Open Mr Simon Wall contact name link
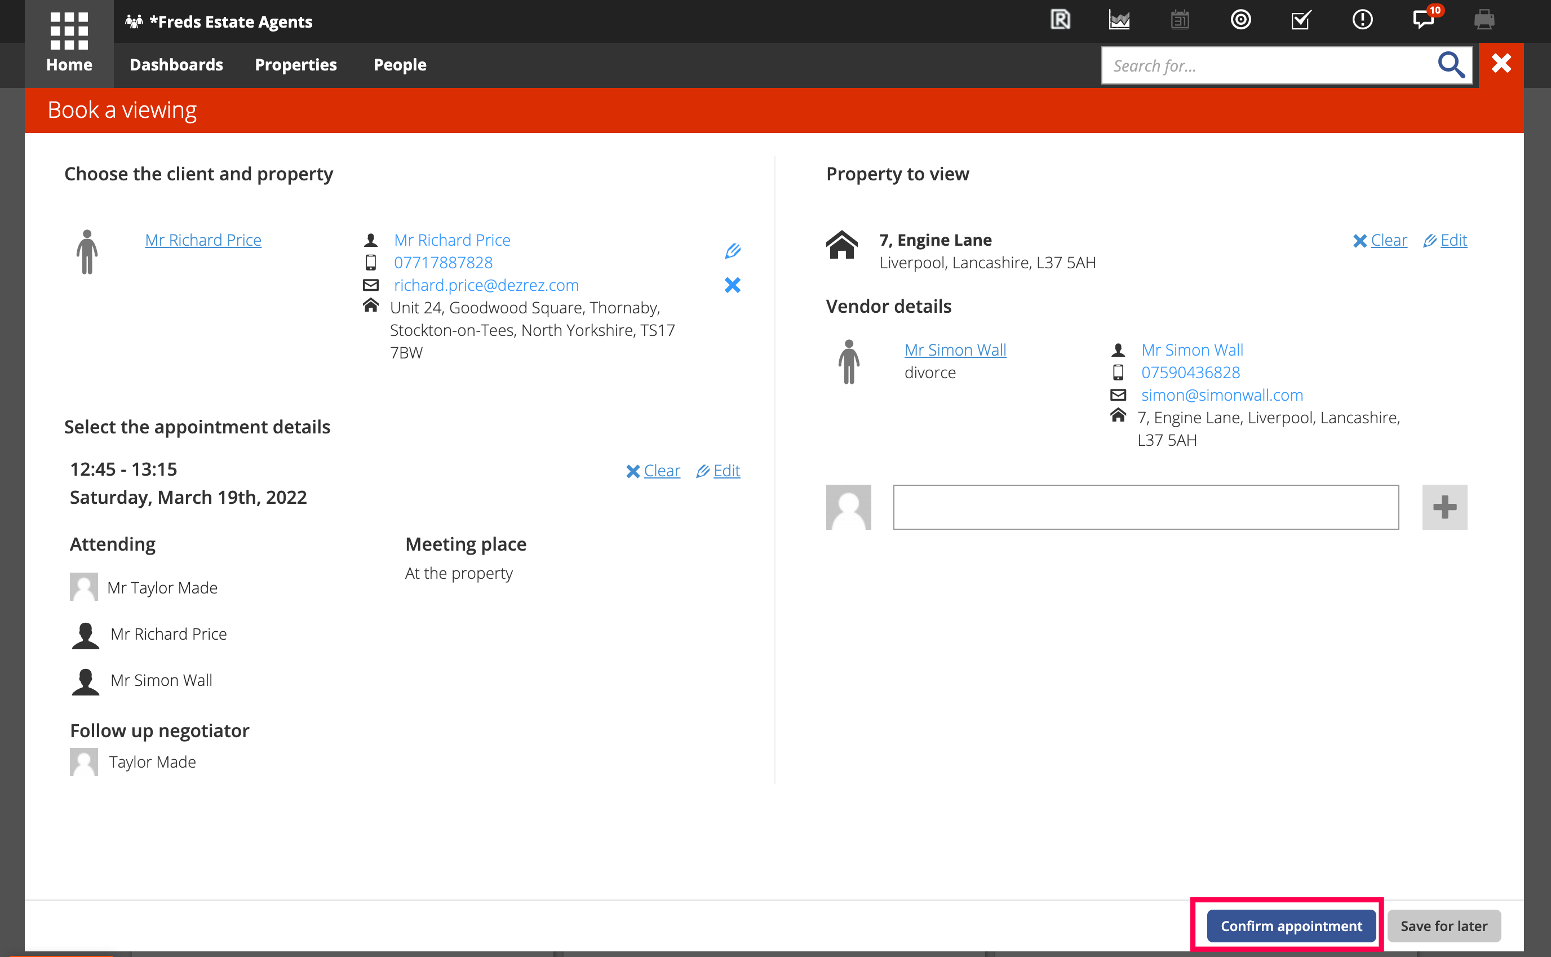1551x957 pixels. click(1192, 349)
